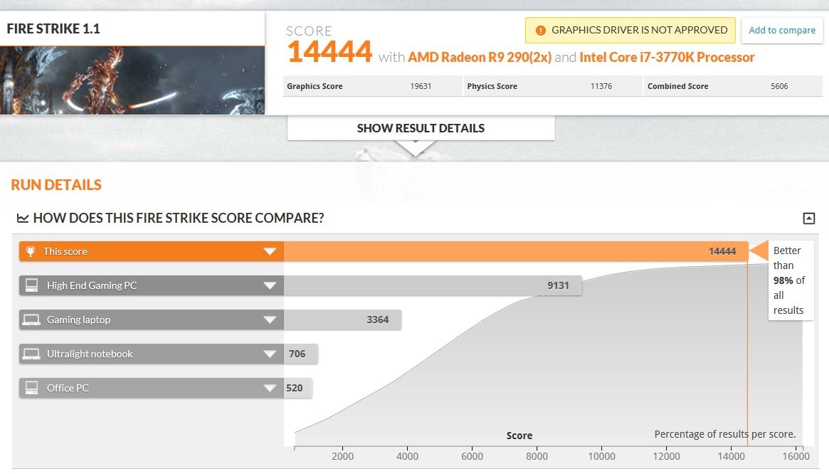The height and width of the screenshot is (474, 829).
Task: Open the AMD Radeon R9 290(2x) link
Action: [x=480, y=57]
